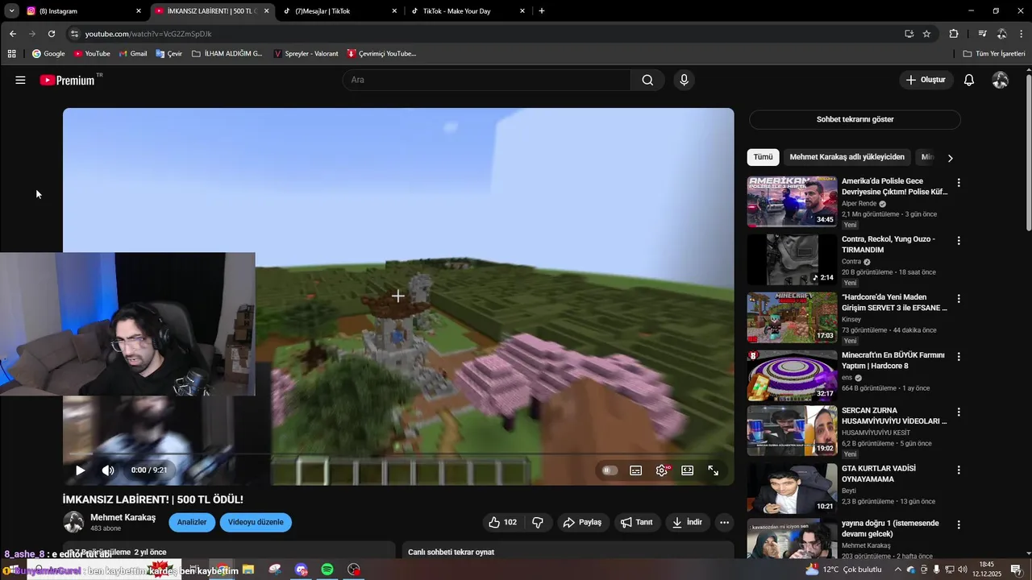This screenshot has height=580, width=1032.
Task: Open options for Contra, Reckol, Yung Ouzo video
Action: tap(959, 241)
